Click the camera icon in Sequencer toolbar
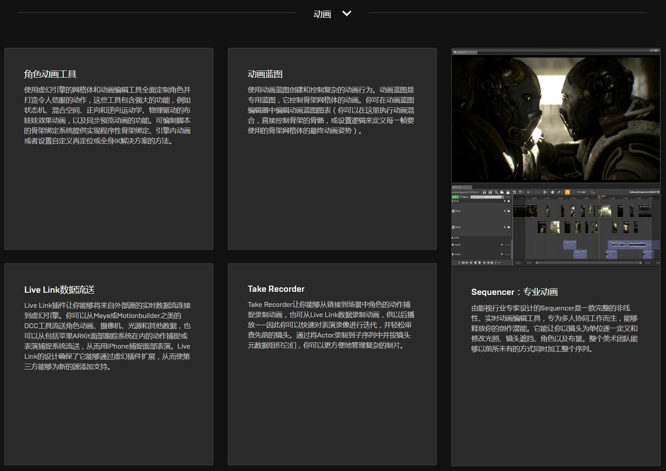The width and height of the screenshot is (666, 471). 502,192
